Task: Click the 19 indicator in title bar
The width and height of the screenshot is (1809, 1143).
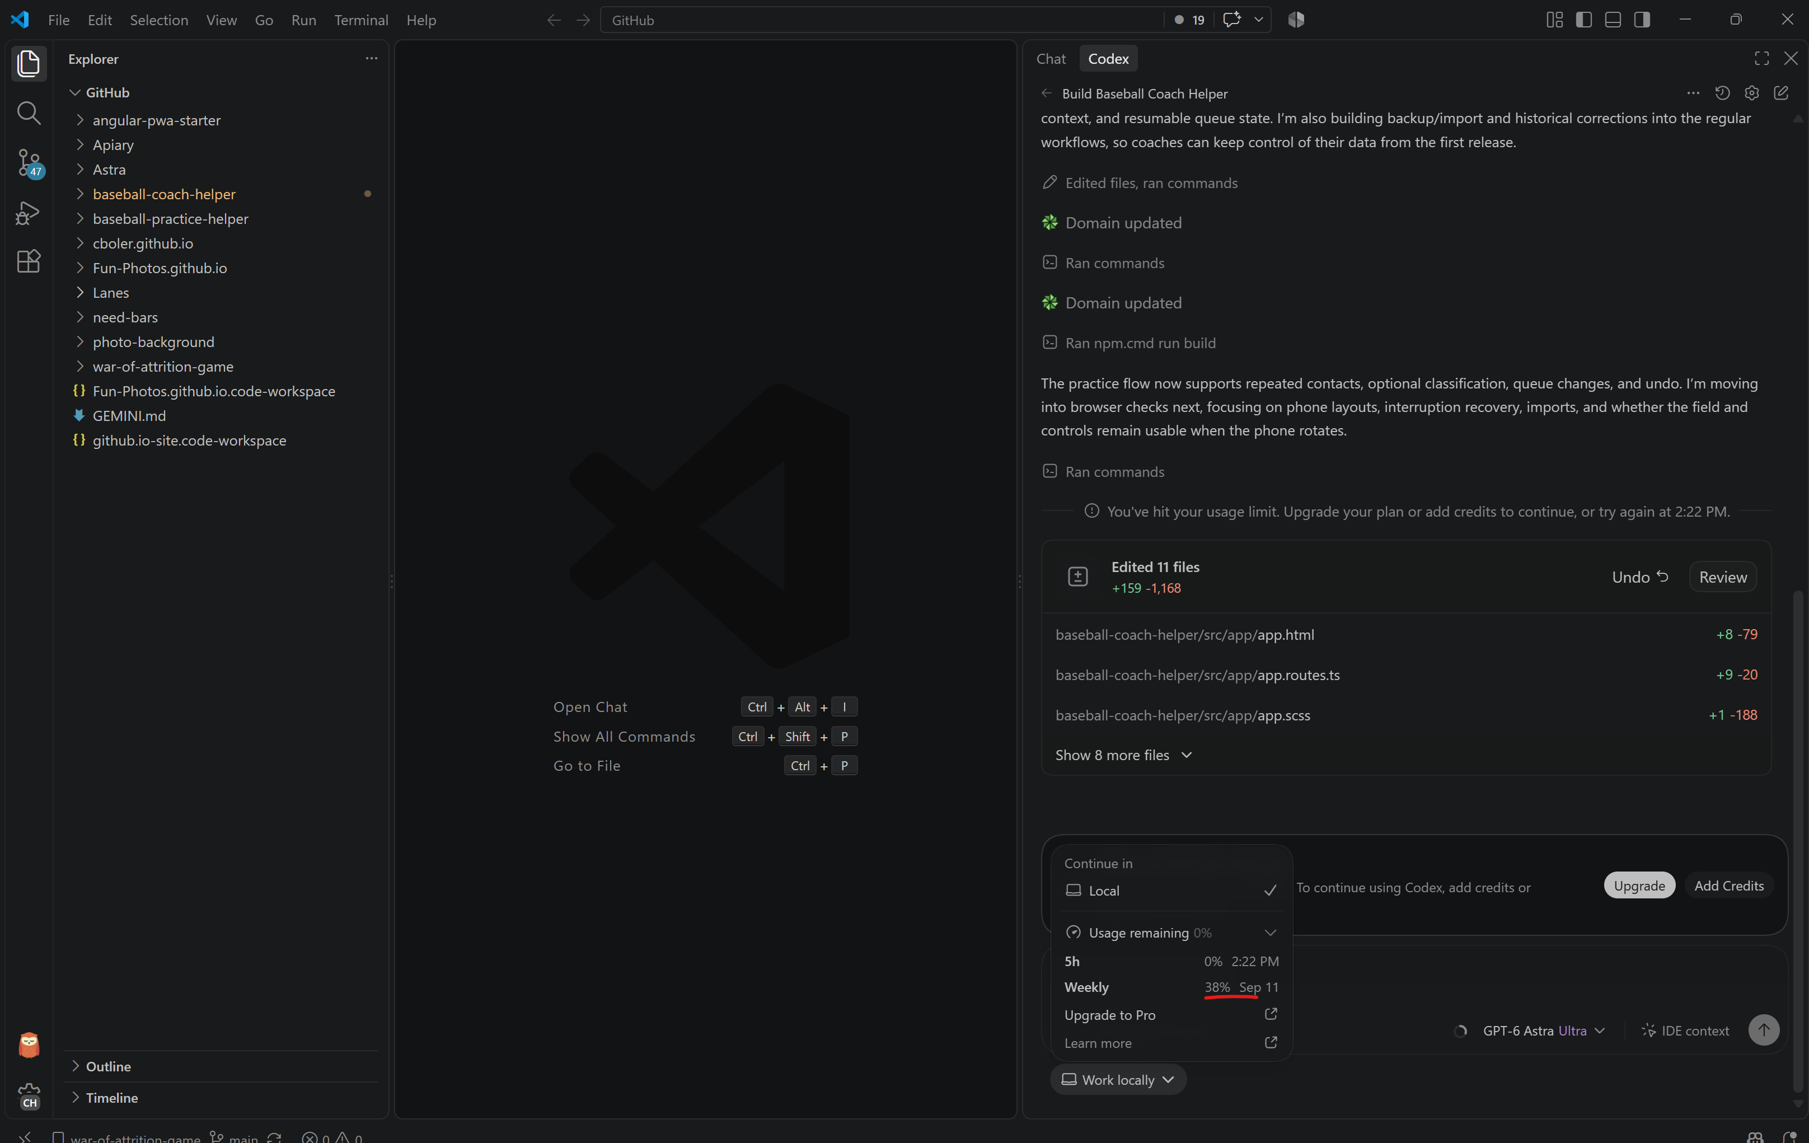Action: coord(1189,20)
